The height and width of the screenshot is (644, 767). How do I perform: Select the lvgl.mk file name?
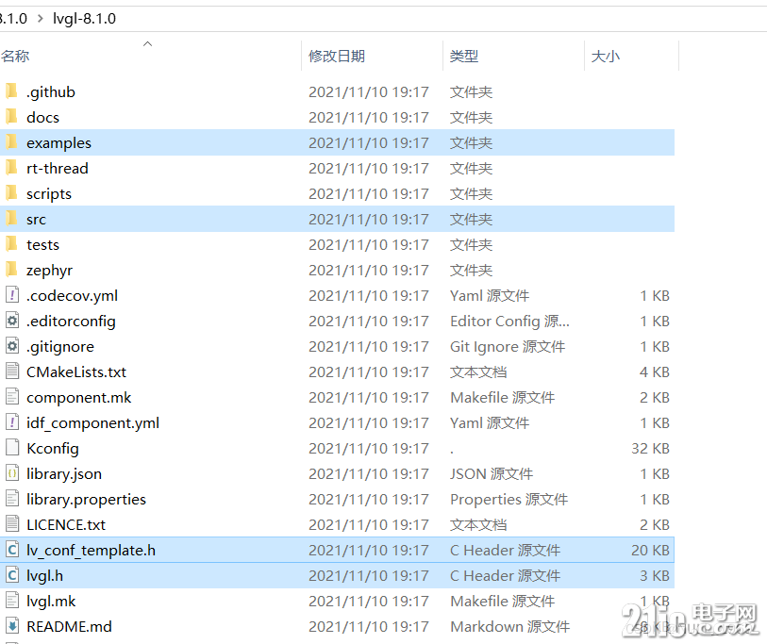(51, 601)
